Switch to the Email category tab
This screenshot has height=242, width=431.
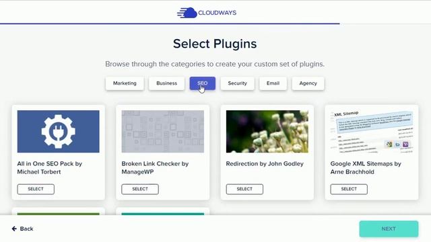point(273,83)
